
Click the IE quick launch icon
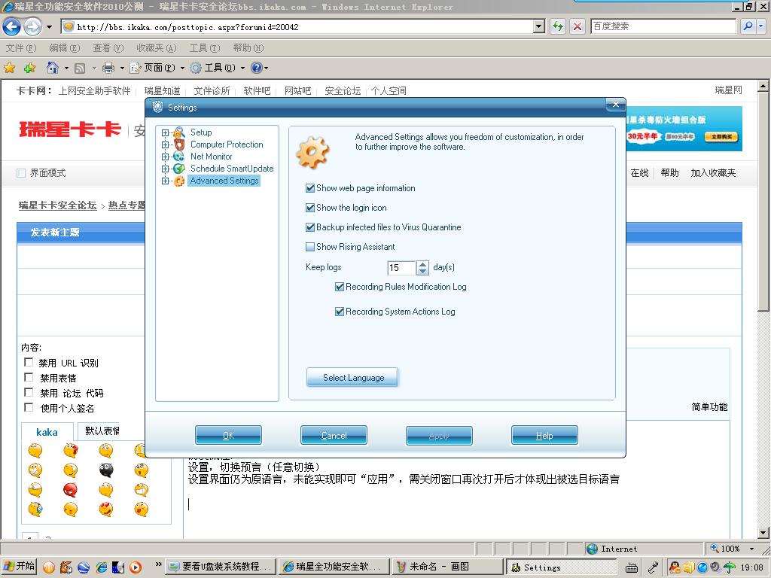coord(102,567)
